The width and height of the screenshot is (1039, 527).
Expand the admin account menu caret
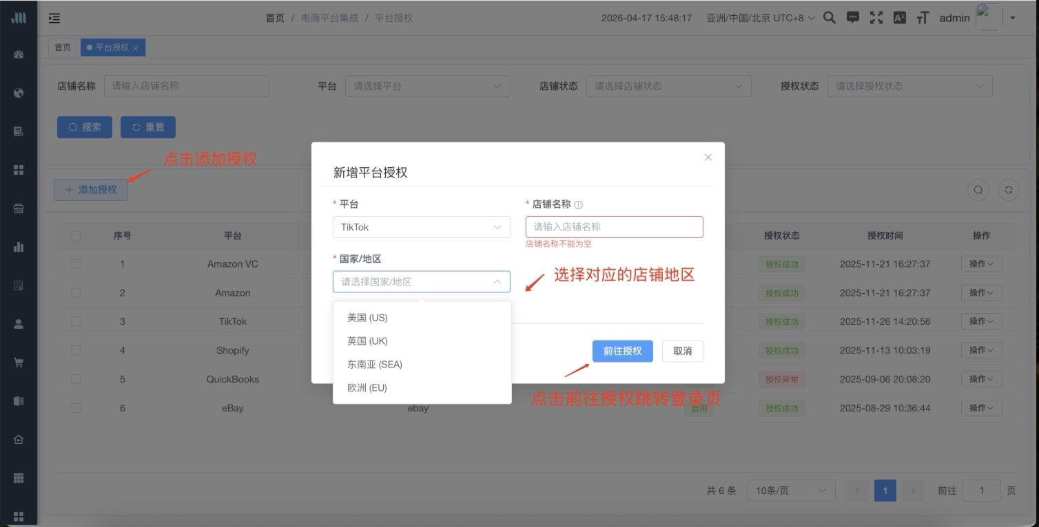click(x=1013, y=18)
